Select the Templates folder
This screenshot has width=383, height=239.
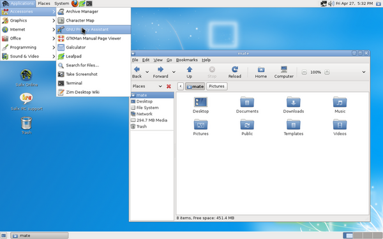[294, 127]
